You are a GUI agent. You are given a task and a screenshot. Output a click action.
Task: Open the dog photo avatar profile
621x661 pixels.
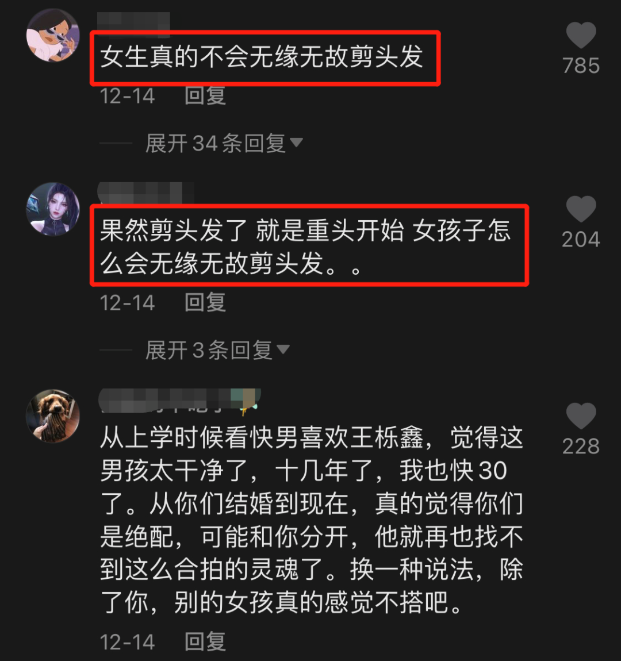(x=53, y=416)
